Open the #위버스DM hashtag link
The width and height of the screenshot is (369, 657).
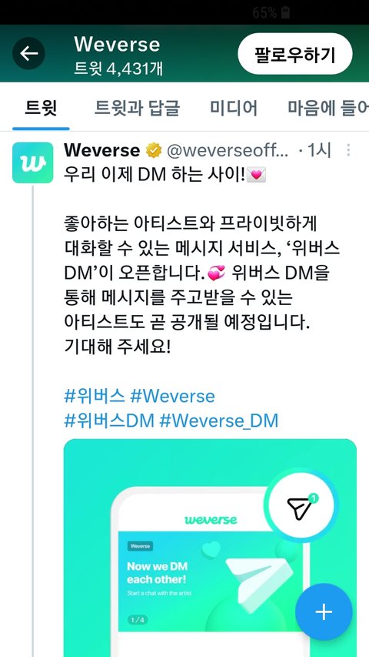tap(109, 421)
